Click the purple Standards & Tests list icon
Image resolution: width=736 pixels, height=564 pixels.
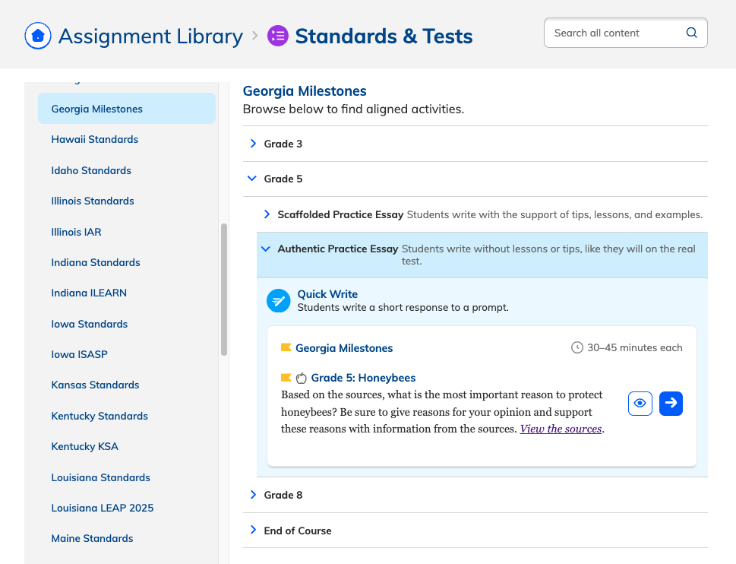point(278,36)
